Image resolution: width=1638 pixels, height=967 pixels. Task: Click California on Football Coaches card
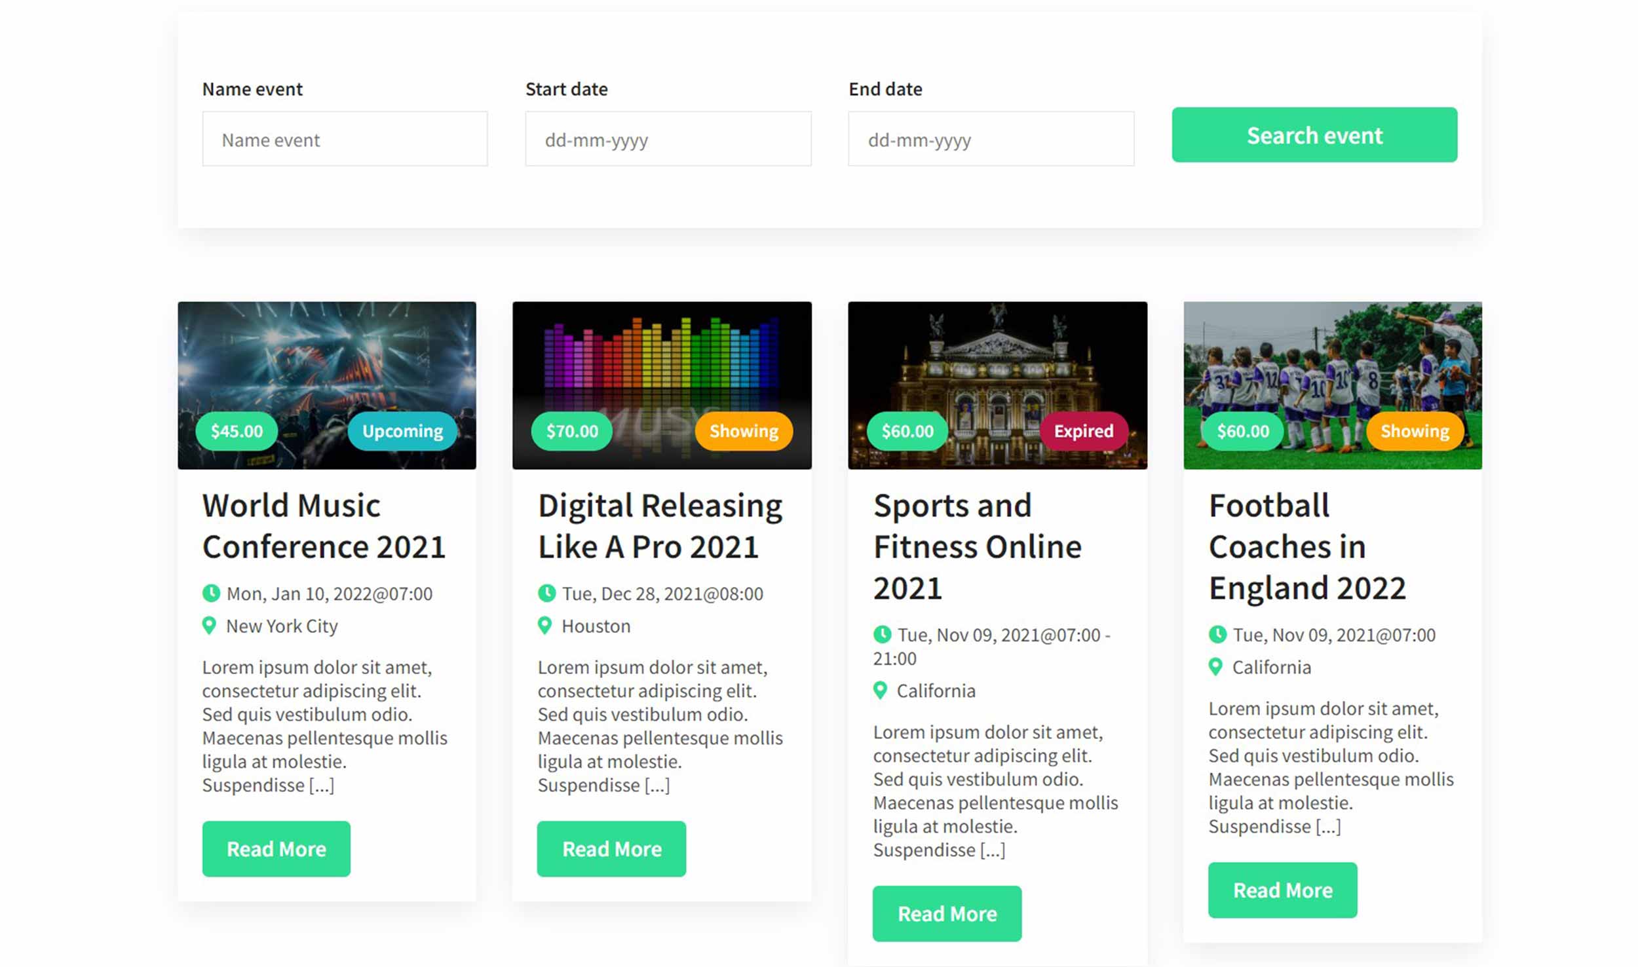(x=1271, y=668)
